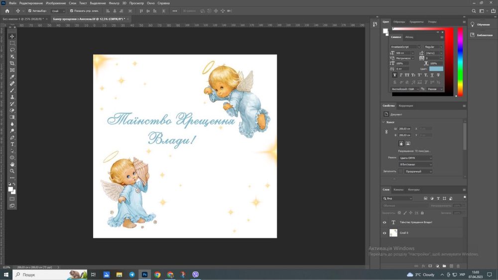Select the Clone Stamp tool
Screen dimensions: 498x280
click(12, 97)
